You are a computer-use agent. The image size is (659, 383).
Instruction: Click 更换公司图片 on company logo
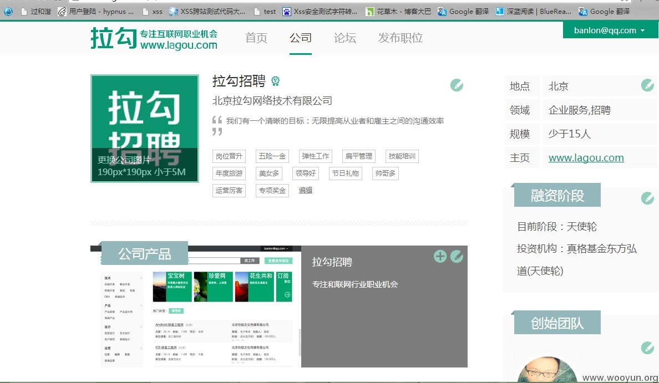(x=124, y=160)
